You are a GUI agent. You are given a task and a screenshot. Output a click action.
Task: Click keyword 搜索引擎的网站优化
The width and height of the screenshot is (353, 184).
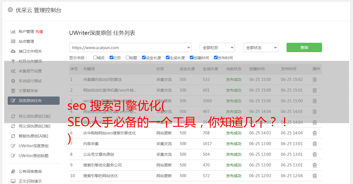click(x=101, y=176)
